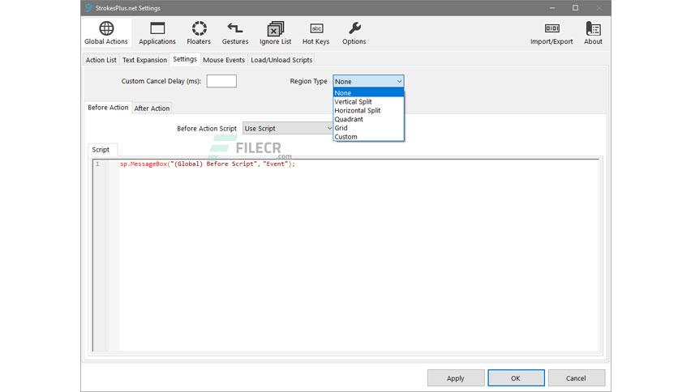
Task: Open the About section
Action: (x=593, y=33)
